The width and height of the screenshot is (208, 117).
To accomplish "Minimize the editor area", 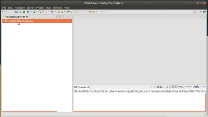I will coord(201,17).
